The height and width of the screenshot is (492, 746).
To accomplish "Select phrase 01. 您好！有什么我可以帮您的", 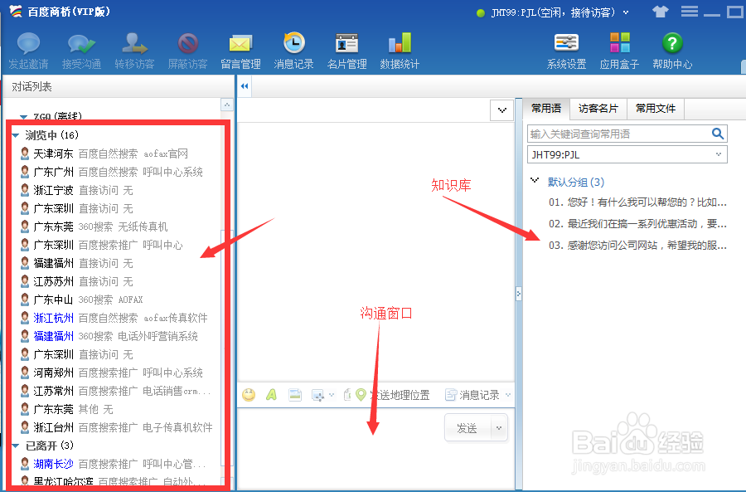I will coord(637,202).
